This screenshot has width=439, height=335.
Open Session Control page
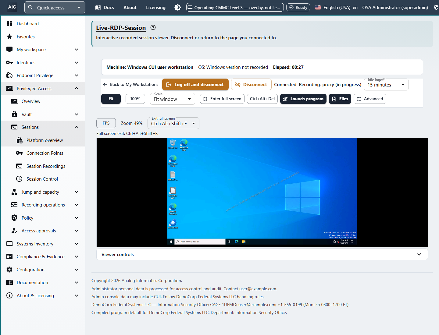coord(43,179)
